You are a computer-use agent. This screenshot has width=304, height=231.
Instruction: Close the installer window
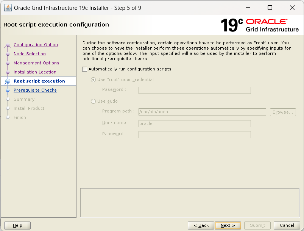pyautogui.click(x=292, y=8)
